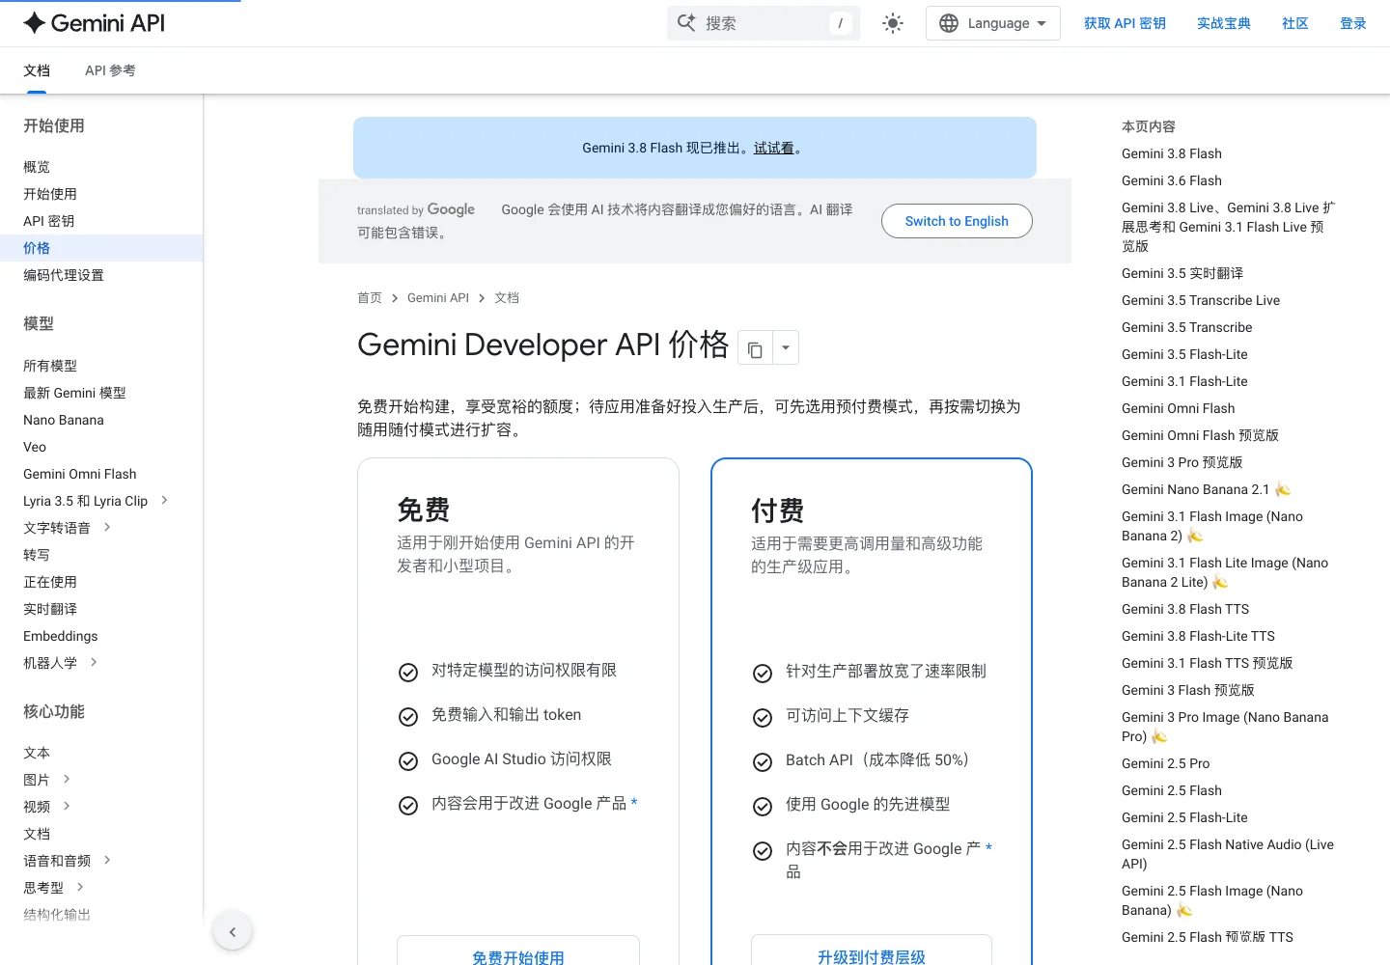
Task: Click the search field
Action: click(x=763, y=23)
